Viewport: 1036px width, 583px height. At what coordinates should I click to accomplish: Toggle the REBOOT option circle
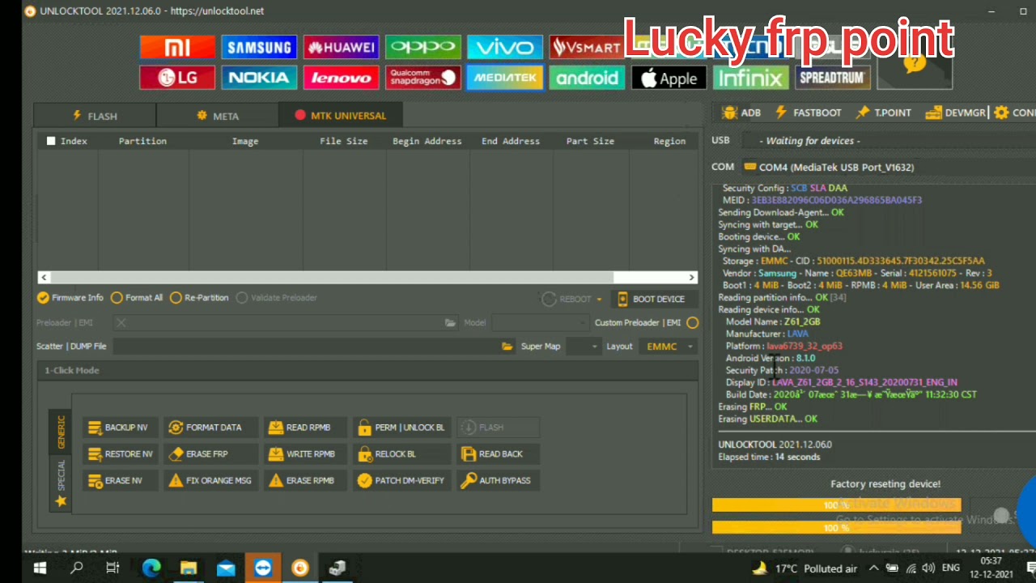click(x=549, y=299)
